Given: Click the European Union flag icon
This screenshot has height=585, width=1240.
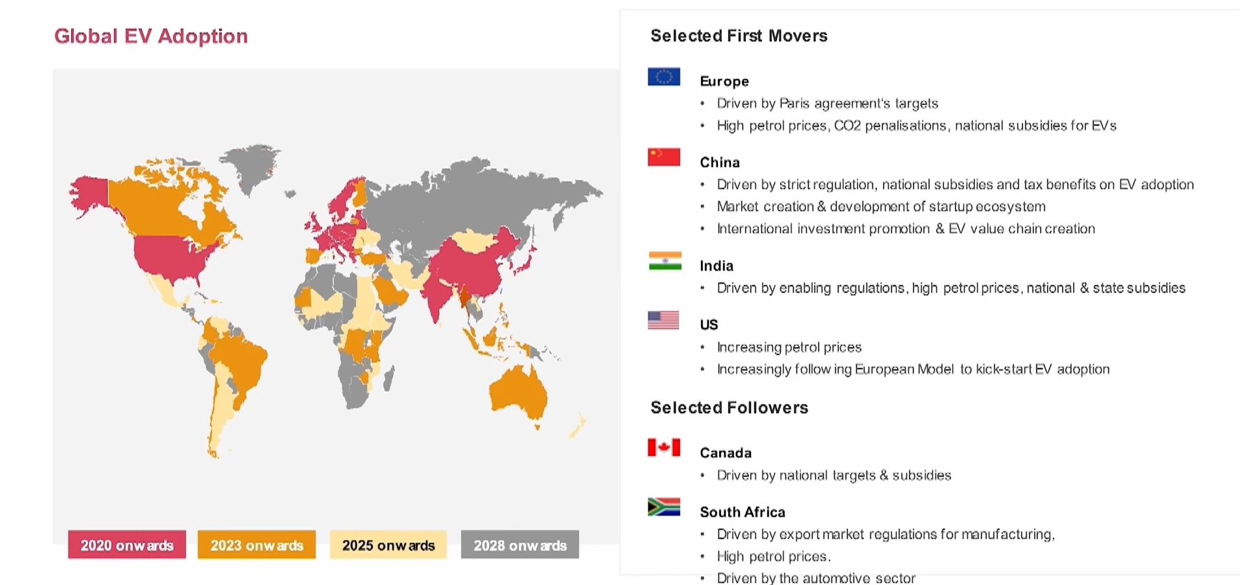Looking at the screenshot, I should click(x=663, y=76).
